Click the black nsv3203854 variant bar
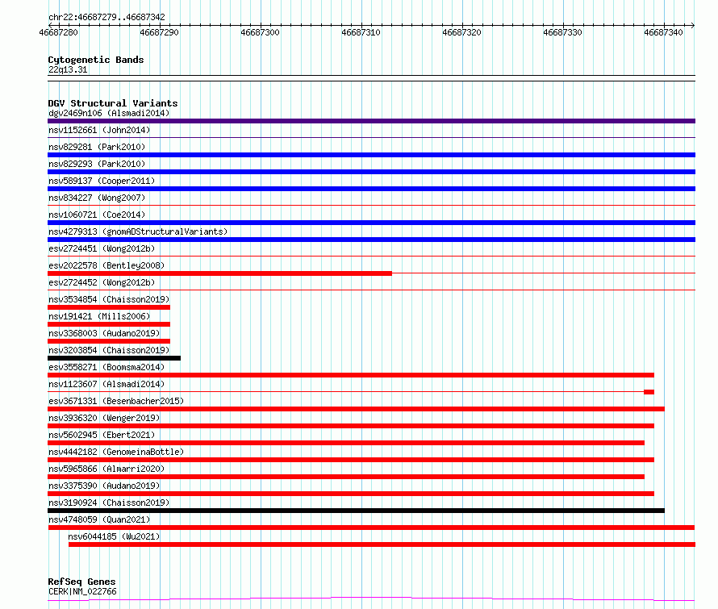This screenshot has width=718, height=609. tap(114, 358)
